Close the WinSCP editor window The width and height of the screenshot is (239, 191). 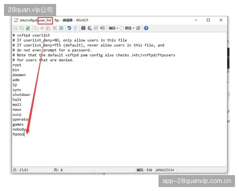coord(221,20)
